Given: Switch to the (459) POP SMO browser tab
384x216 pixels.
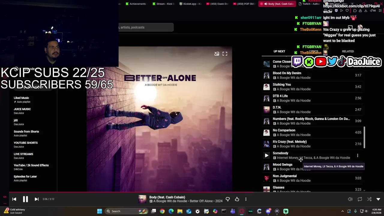Looking at the screenshot, I should click(x=244, y=4).
